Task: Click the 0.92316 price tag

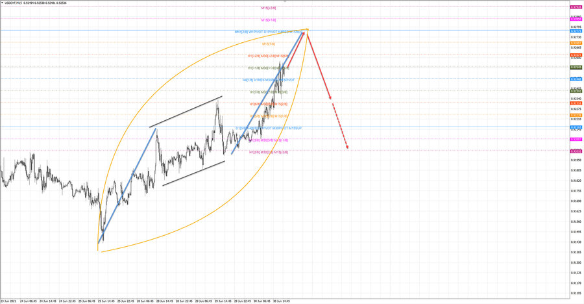Action: tap(574, 103)
